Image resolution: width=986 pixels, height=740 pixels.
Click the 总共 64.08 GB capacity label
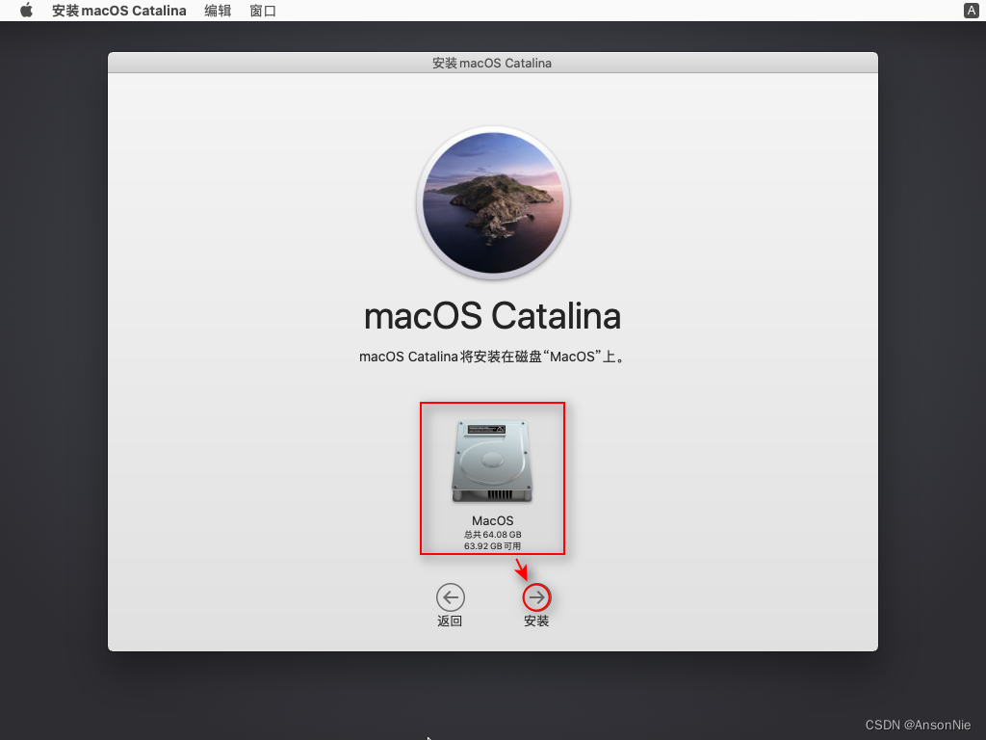coord(492,534)
